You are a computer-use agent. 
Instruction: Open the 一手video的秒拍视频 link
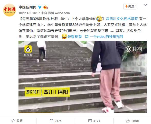(x=104, y=37)
